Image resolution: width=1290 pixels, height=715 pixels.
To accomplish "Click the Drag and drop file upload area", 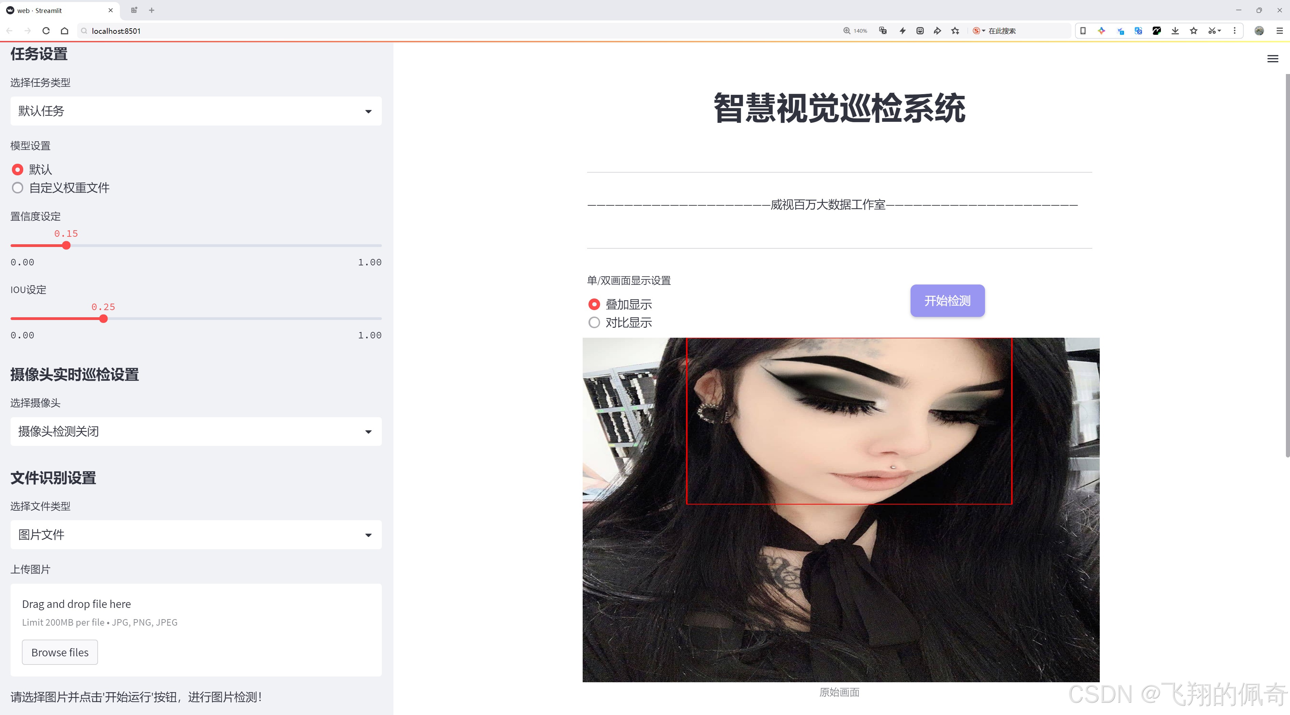I will [196, 629].
